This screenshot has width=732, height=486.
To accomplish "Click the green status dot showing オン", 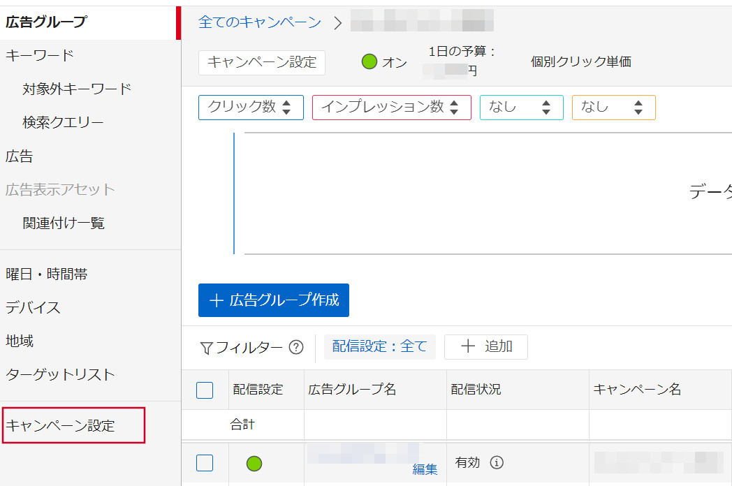I will tap(370, 62).
